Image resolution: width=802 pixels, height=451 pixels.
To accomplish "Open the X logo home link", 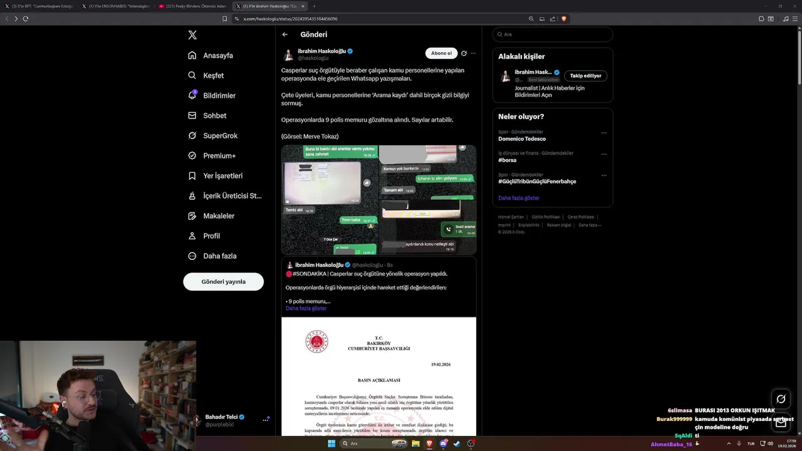I will pos(192,35).
